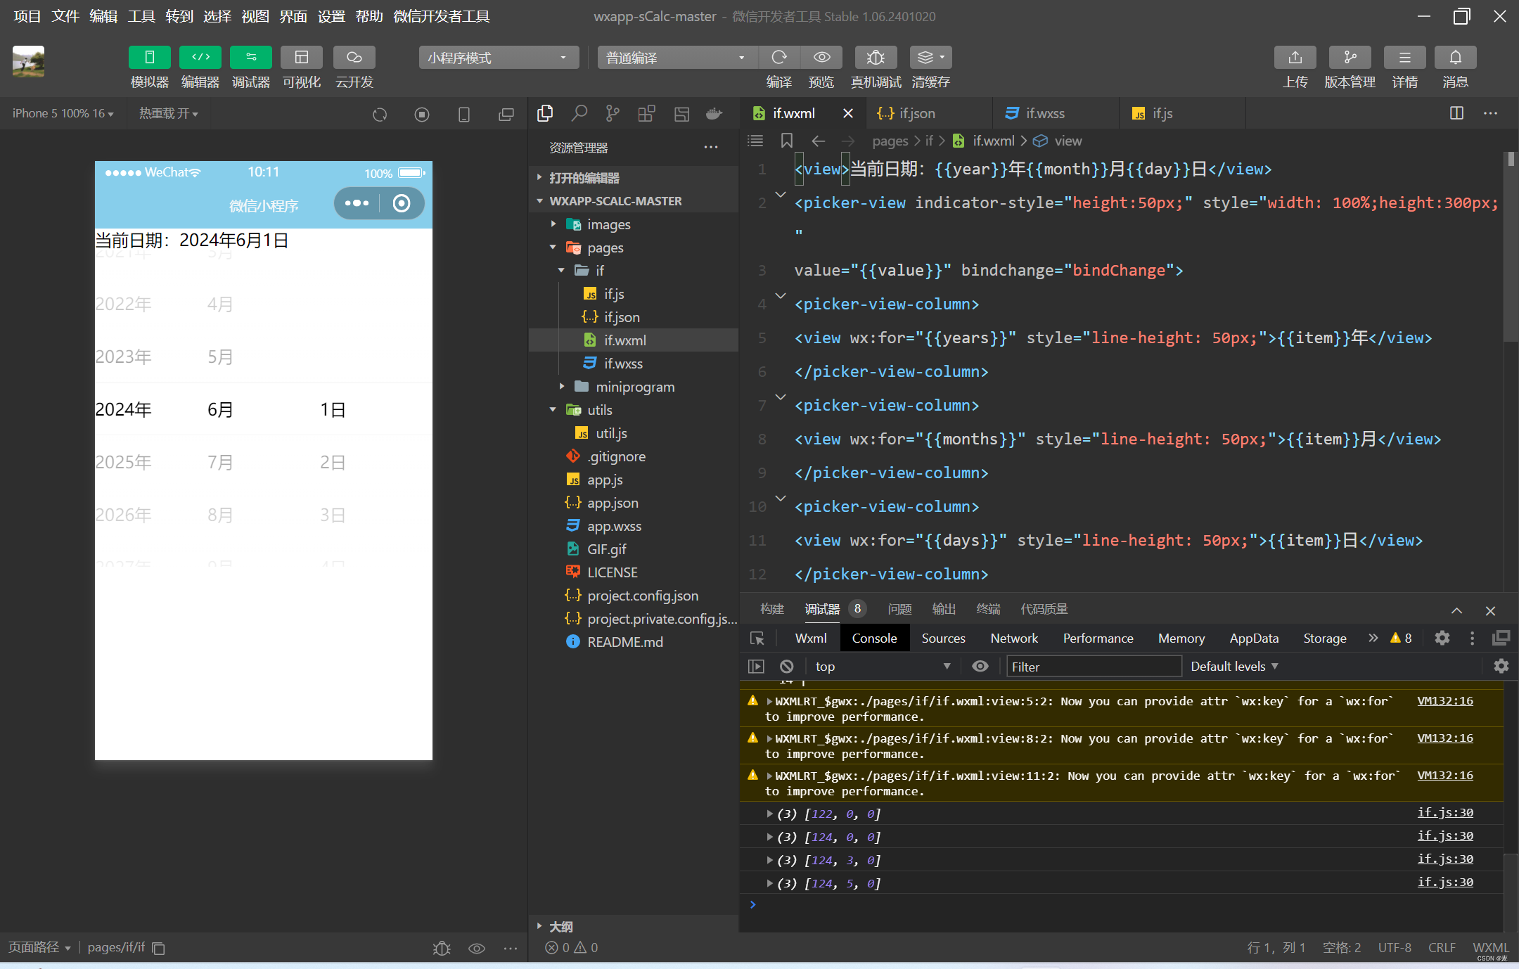Switch to the if.js editor tab
The height and width of the screenshot is (969, 1519).
tap(1161, 113)
